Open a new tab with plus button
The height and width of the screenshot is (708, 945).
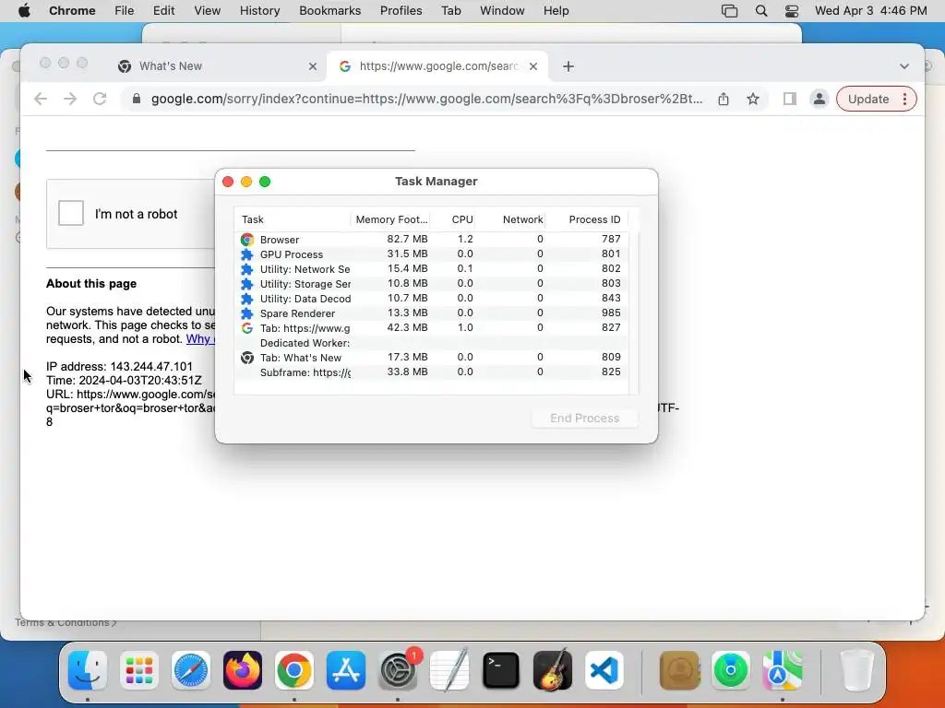pyautogui.click(x=568, y=66)
